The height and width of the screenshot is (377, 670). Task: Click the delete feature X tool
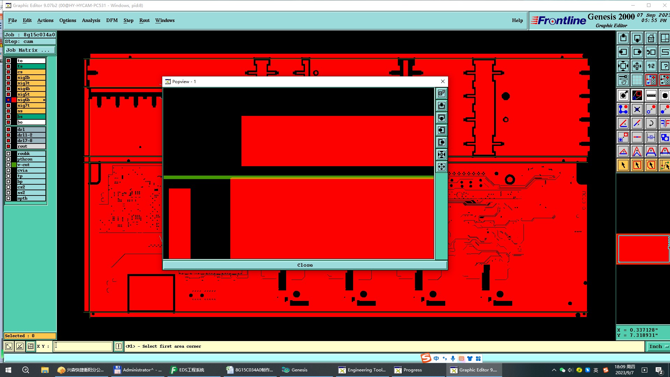(x=637, y=109)
